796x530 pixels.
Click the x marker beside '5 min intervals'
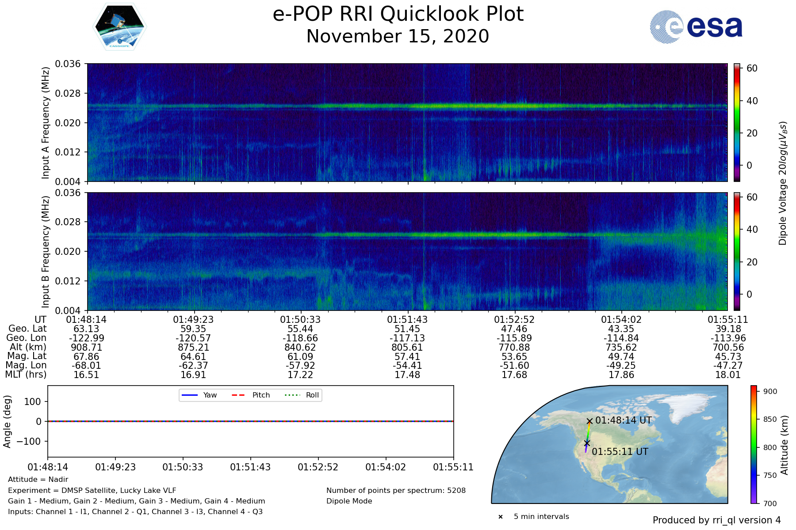[x=501, y=517]
